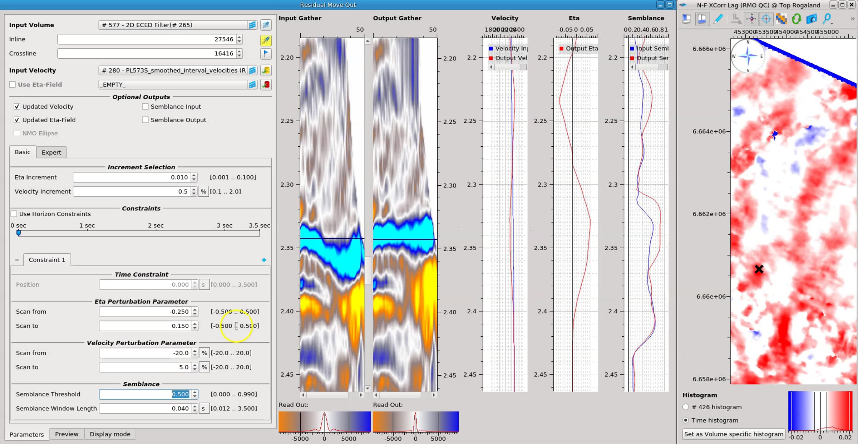Switch to the Expert tab
This screenshot has height=444, width=858.
coord(51,152)
